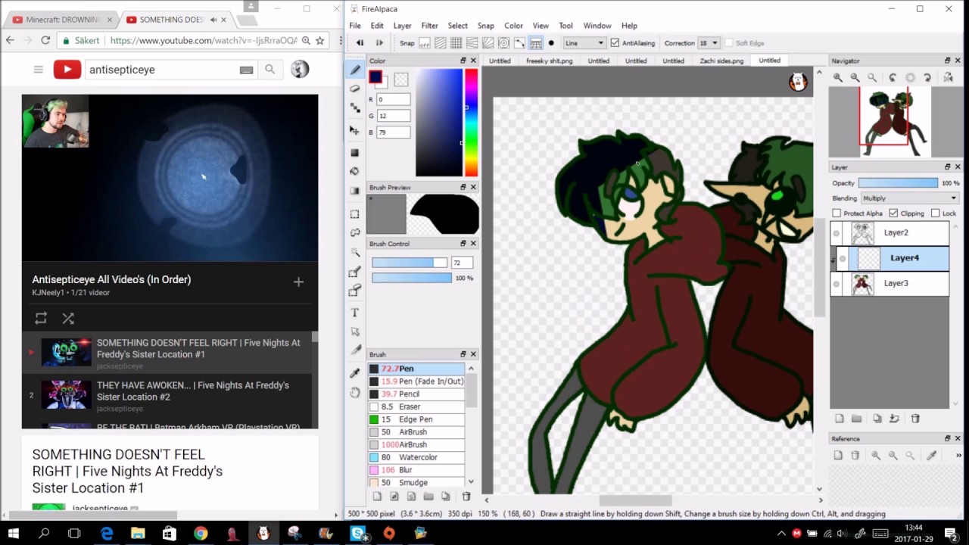The width and height of the screenshot is (969, 545).
Task: Click the Undo arrow in the toolbar
Action: pyautogui.click(x=360, y=43)
